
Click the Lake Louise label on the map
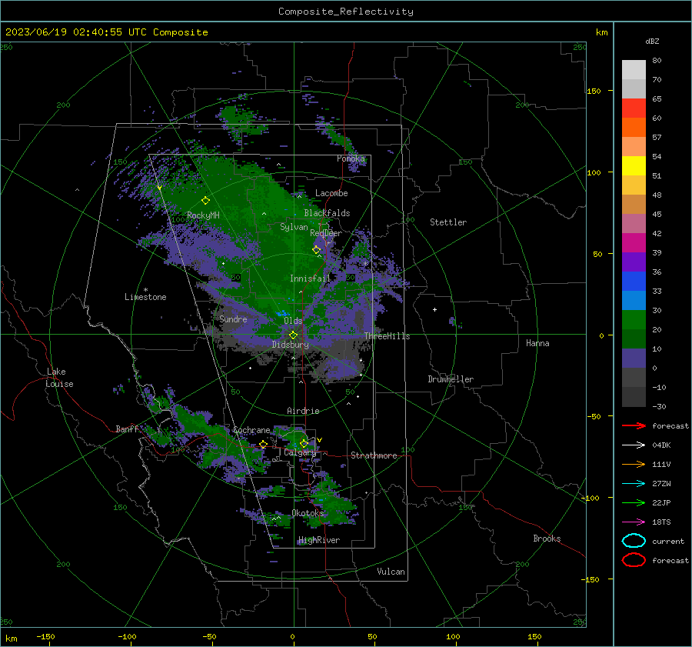pos(59,378)
